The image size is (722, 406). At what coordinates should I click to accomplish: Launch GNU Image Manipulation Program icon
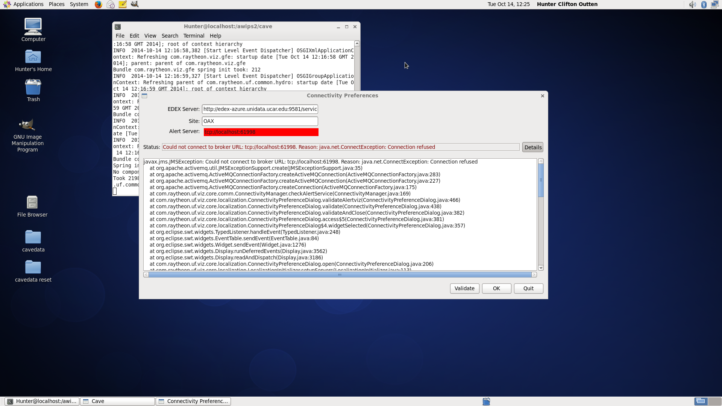pos(27,125)
